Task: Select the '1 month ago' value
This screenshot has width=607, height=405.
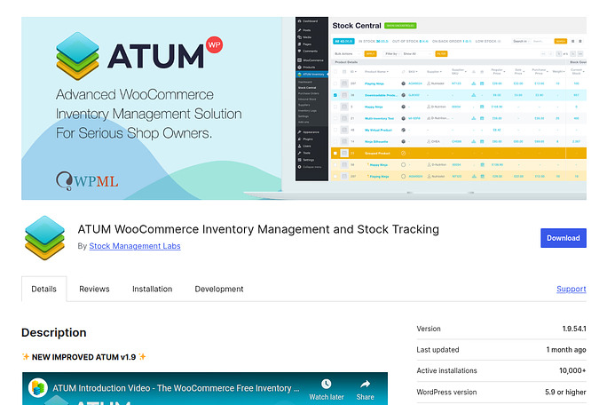Action: [x=566, y=350]
